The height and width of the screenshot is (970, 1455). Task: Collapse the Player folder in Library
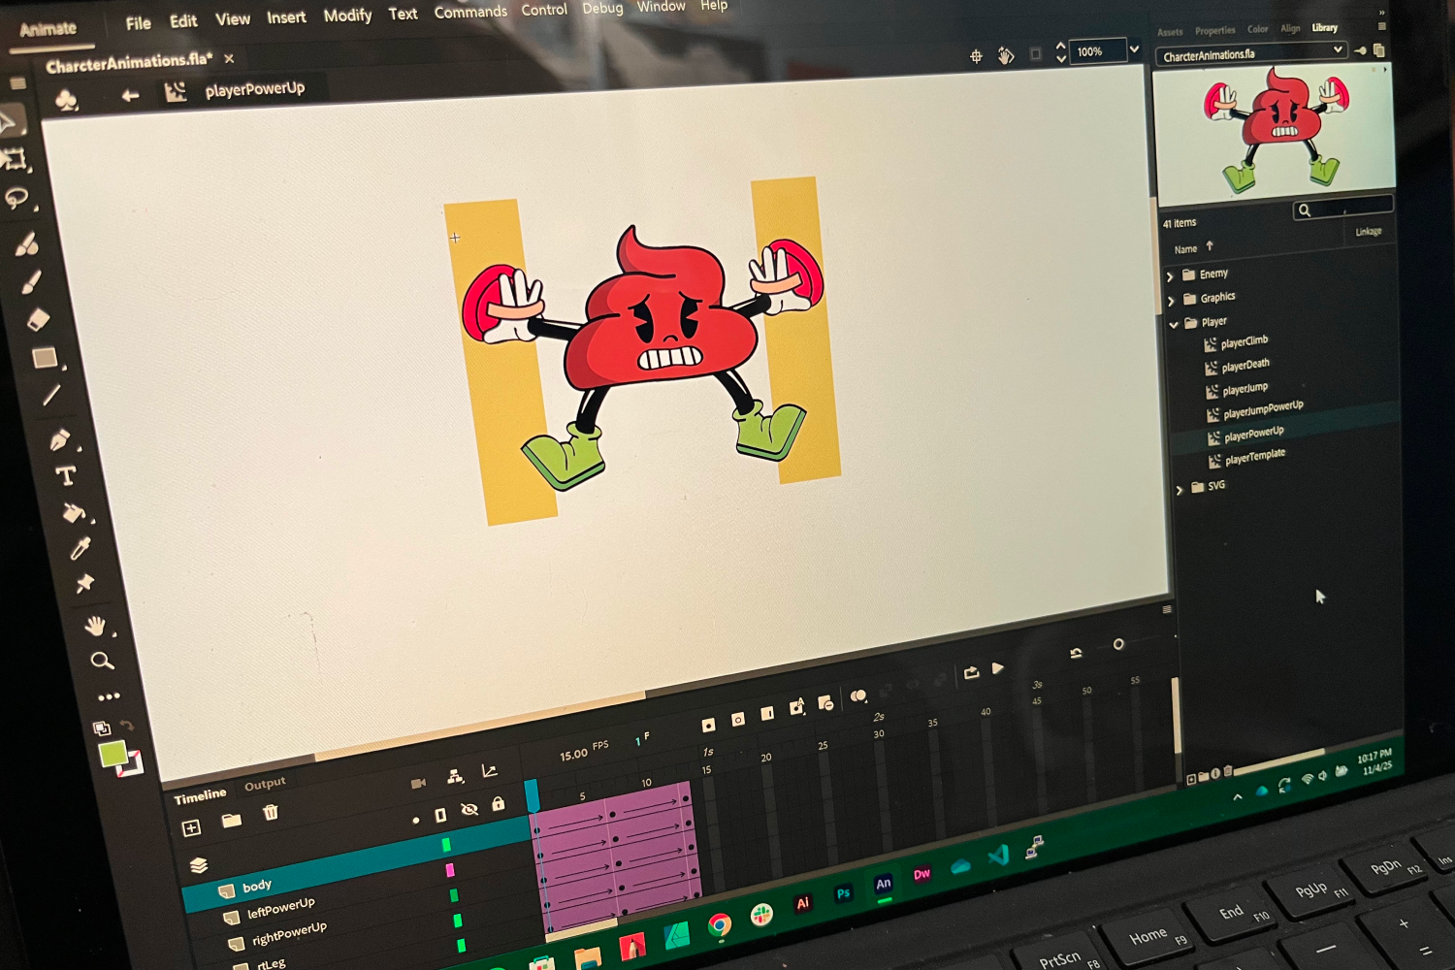coord(1174,325)
